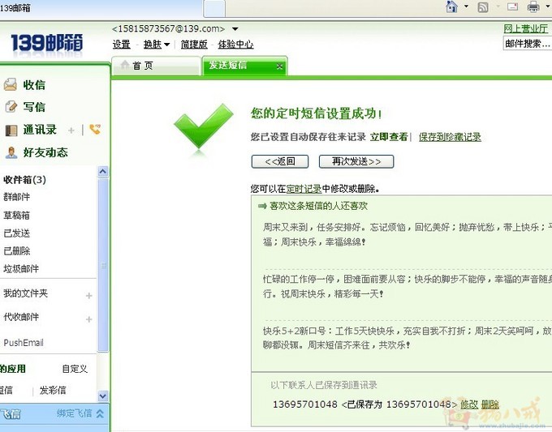Switch to the 首页 tab

click(x=157, y=66)
